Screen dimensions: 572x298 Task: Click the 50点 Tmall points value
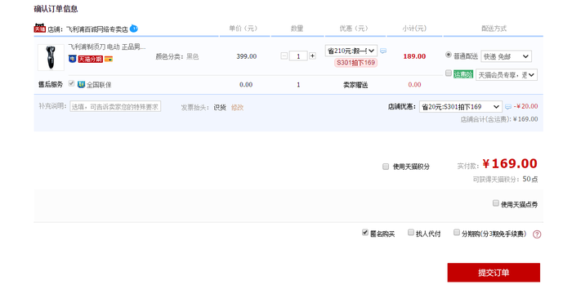(x=530, y=180)
